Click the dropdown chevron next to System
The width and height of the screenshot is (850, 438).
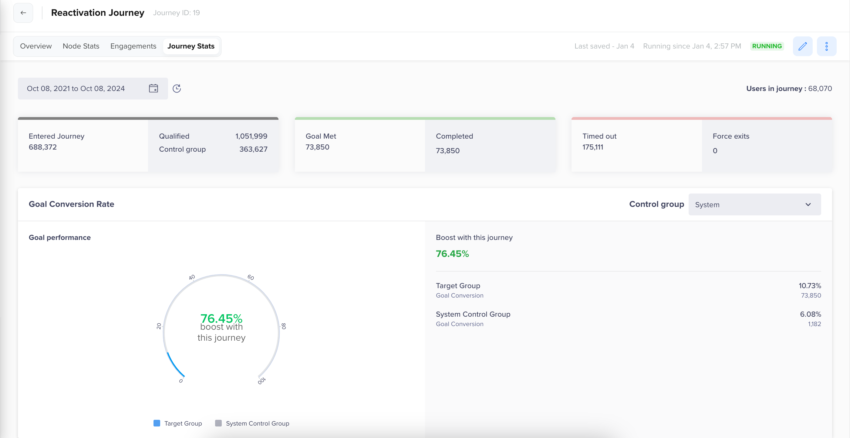pos(808,204)
